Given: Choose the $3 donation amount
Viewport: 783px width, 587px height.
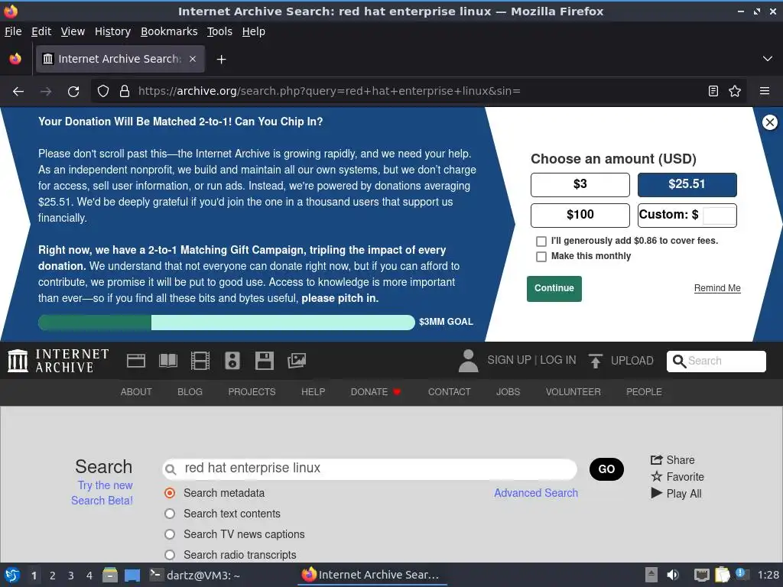Looking at the screenshot, I should 580,185.
